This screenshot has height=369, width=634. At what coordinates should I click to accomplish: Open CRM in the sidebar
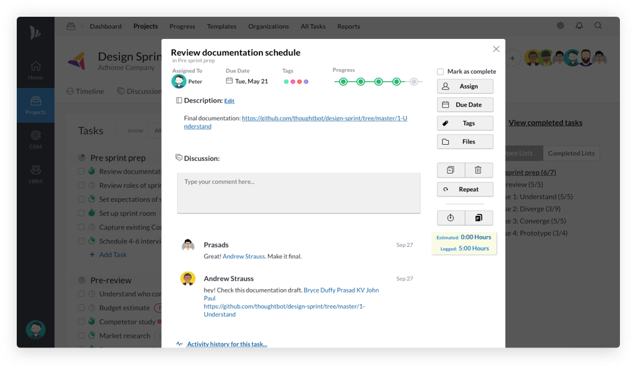click(36, 140)
